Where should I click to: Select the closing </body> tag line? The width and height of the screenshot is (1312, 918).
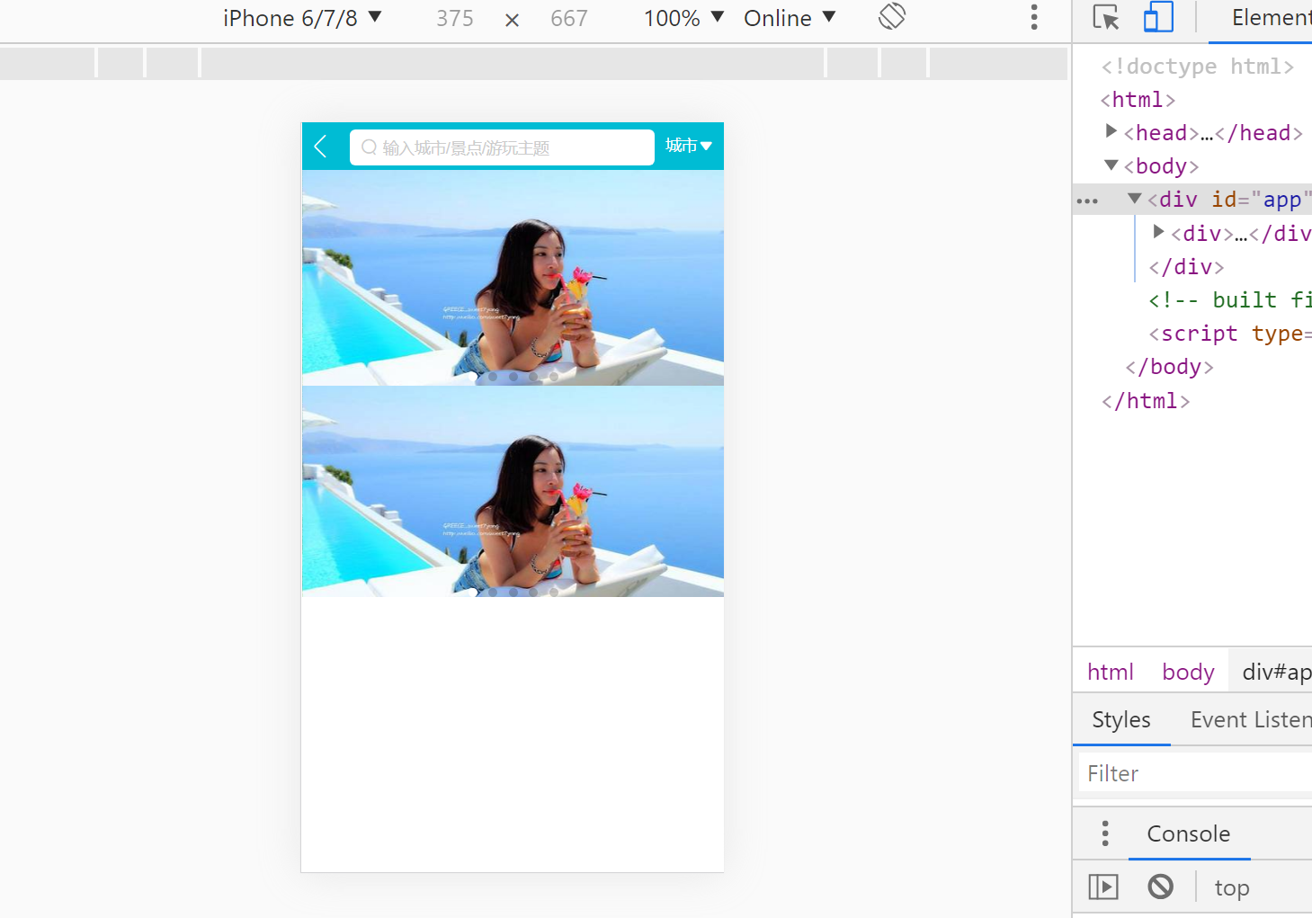pos(1170,367)
